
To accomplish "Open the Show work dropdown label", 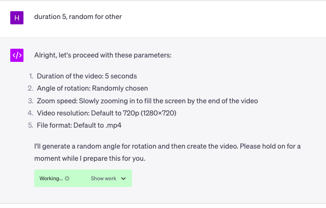I will 103,178.
